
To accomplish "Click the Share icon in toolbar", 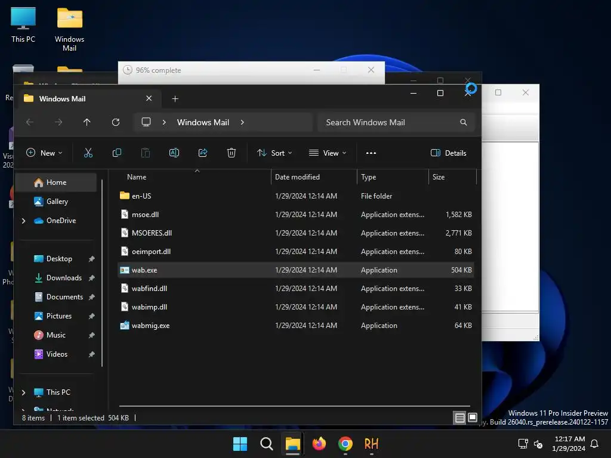I will [x=203, y=153].
